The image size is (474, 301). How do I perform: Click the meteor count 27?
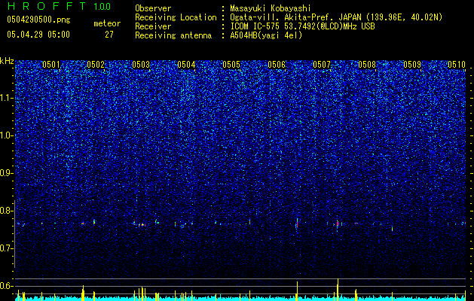[109, 35]
